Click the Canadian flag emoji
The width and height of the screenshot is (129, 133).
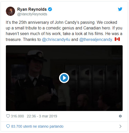(117, 39)
